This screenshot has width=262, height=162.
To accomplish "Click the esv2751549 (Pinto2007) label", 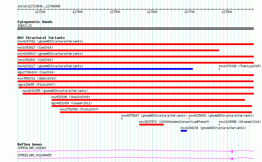I will click(x=79, y=109).
